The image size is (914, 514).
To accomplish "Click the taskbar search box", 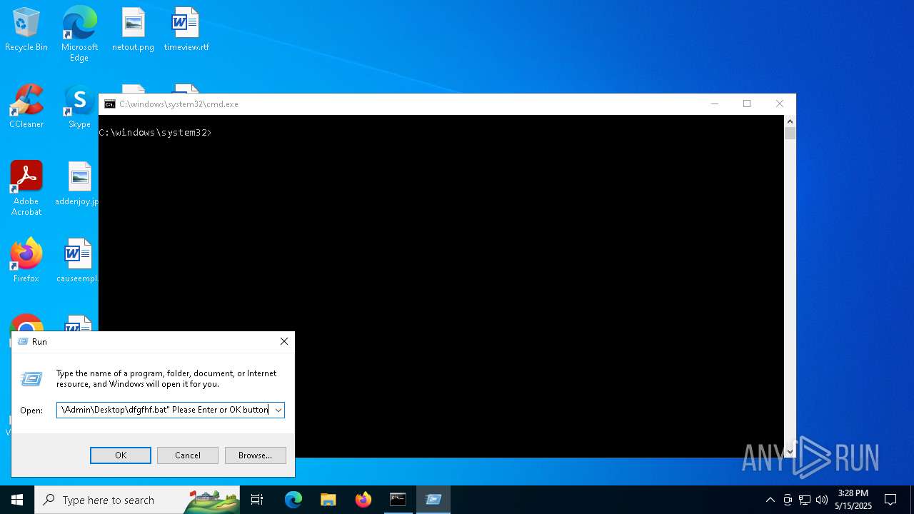I will (x=137, y=500).
